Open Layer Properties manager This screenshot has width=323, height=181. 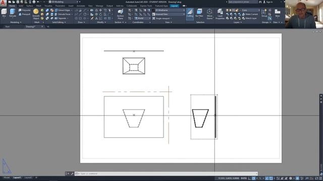point(220,14)
